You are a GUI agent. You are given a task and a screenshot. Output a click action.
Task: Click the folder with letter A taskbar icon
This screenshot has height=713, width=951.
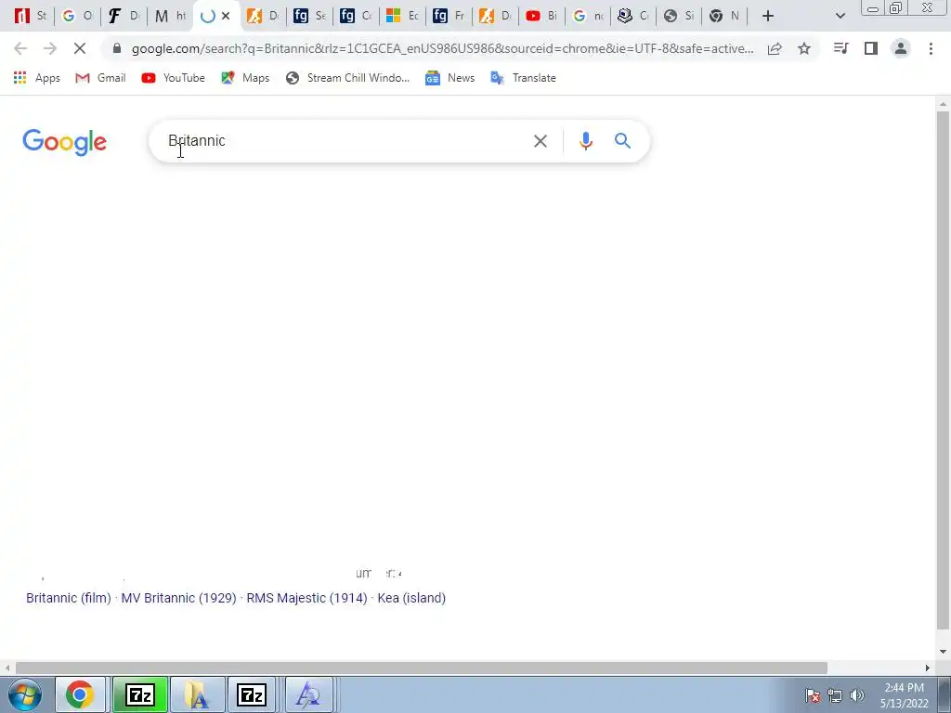click(x=198, y=694)
